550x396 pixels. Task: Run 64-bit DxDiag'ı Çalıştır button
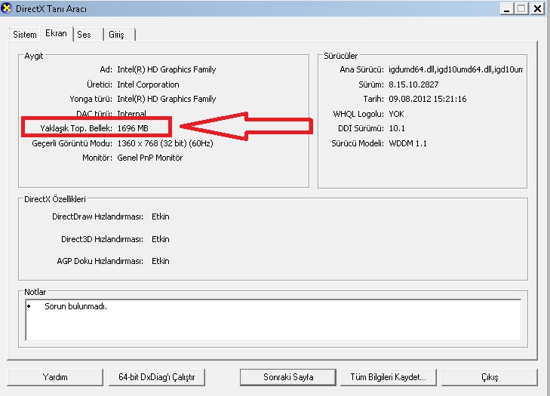[157, 377]
